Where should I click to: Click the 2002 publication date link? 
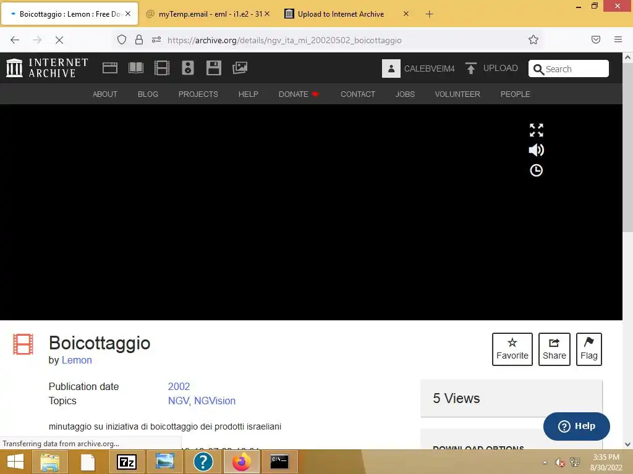coord(179,386)
